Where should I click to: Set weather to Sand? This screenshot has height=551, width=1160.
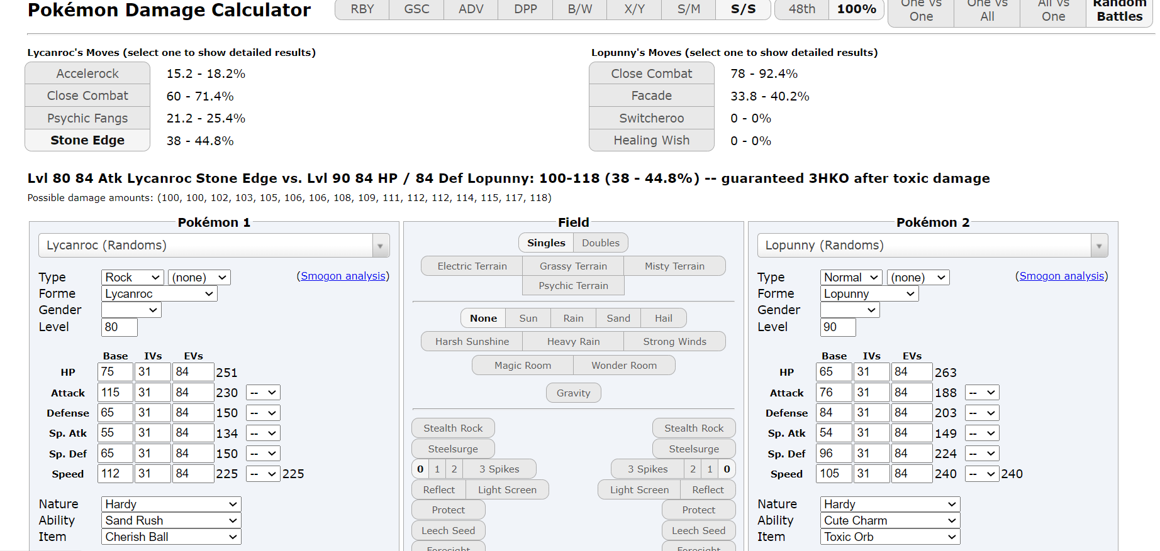(618, 318)
